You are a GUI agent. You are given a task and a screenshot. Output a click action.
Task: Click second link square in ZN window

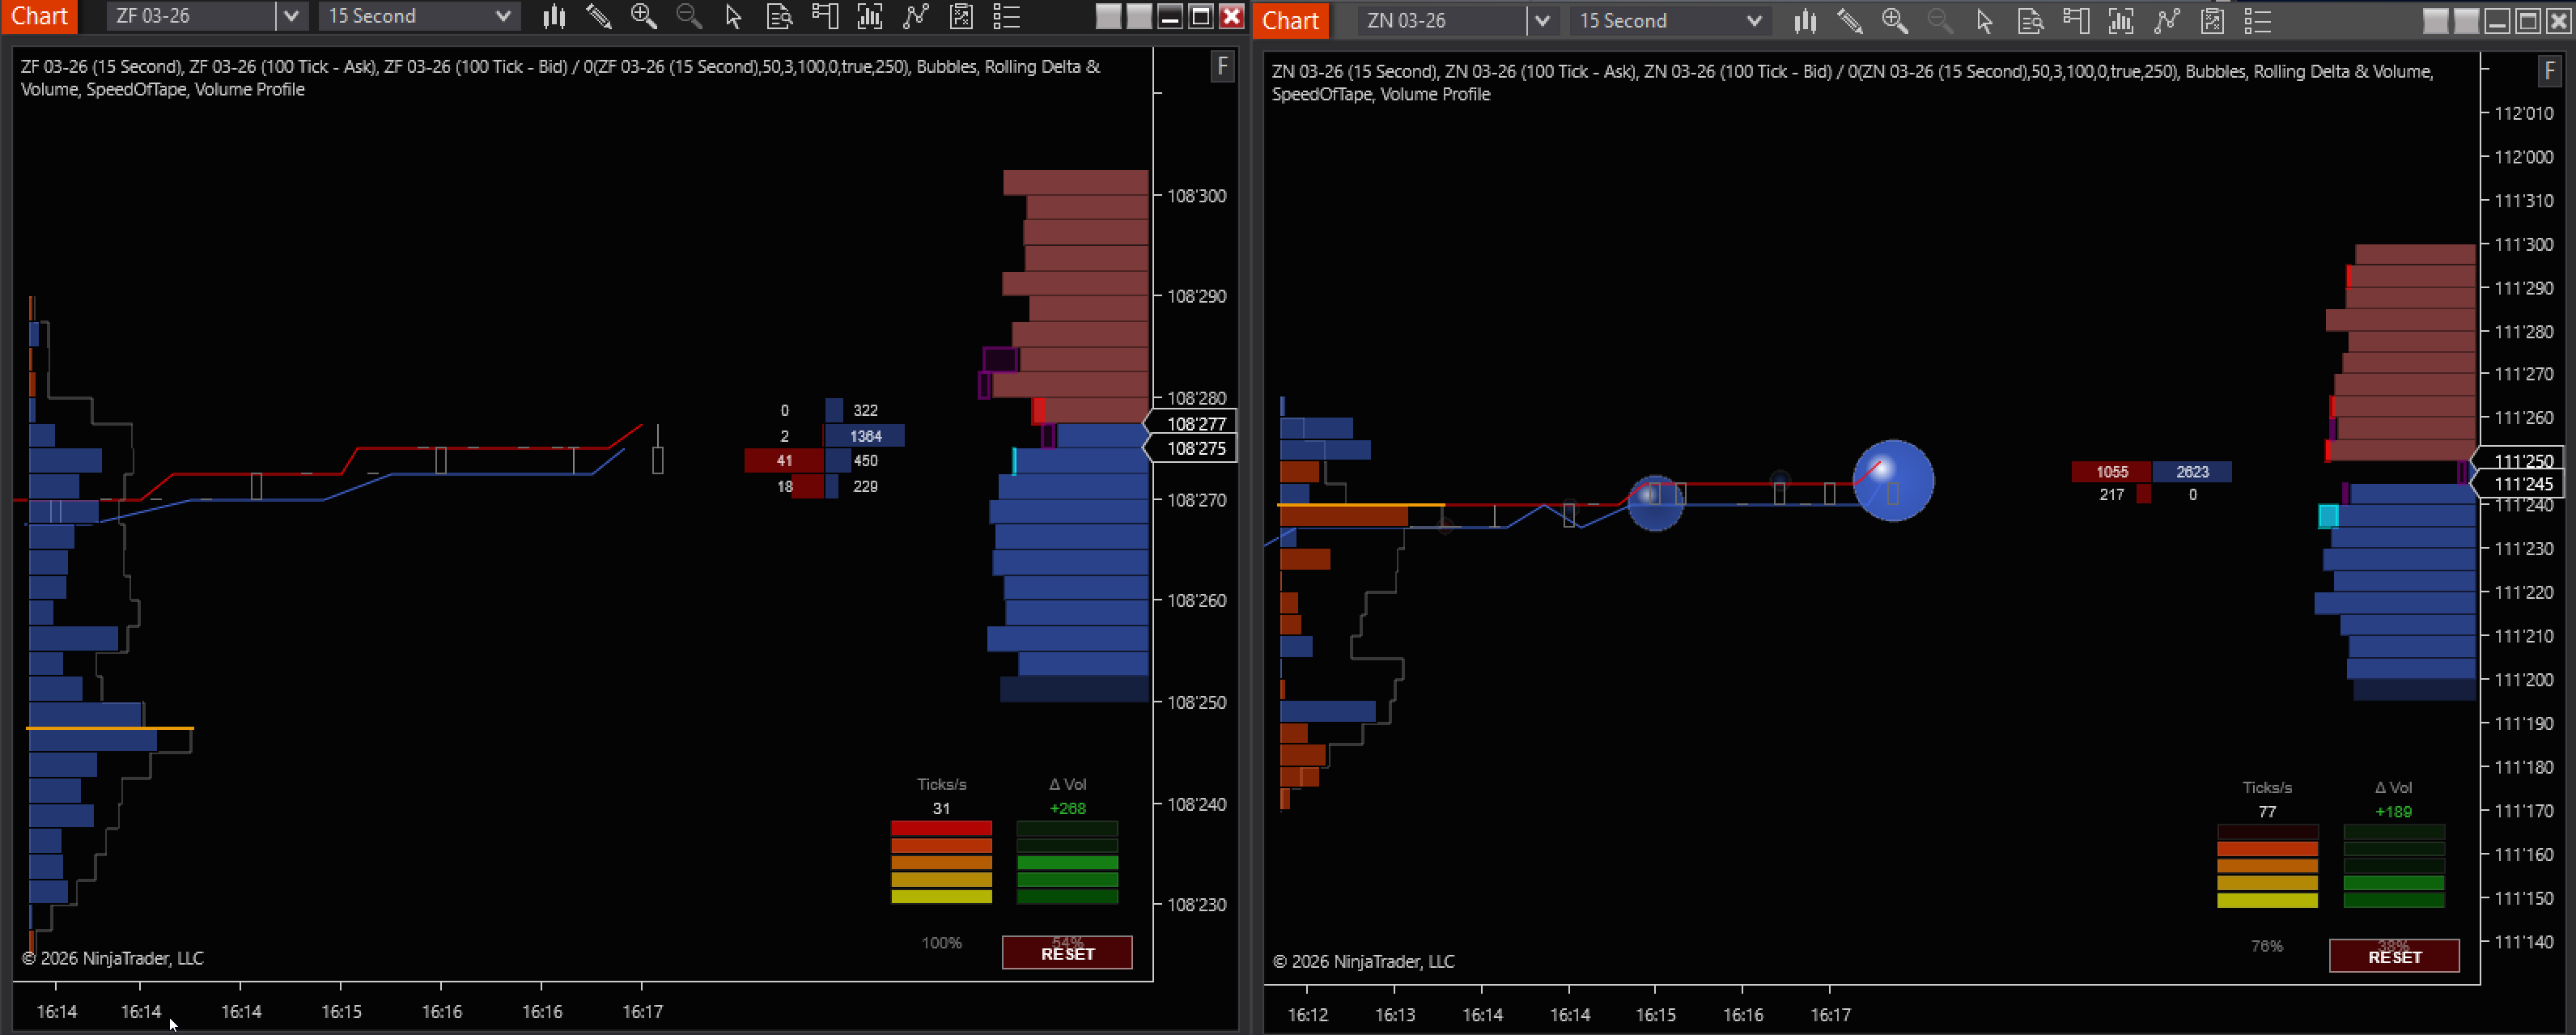click(x=2467, y=20)
